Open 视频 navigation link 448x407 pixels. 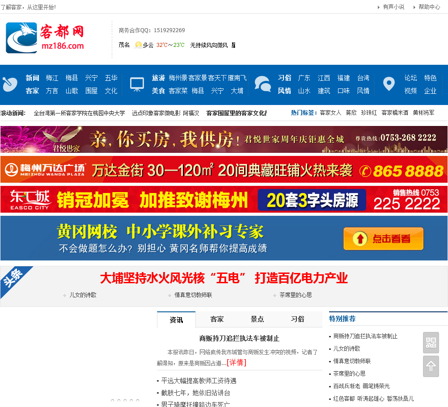tap(410, 91)
